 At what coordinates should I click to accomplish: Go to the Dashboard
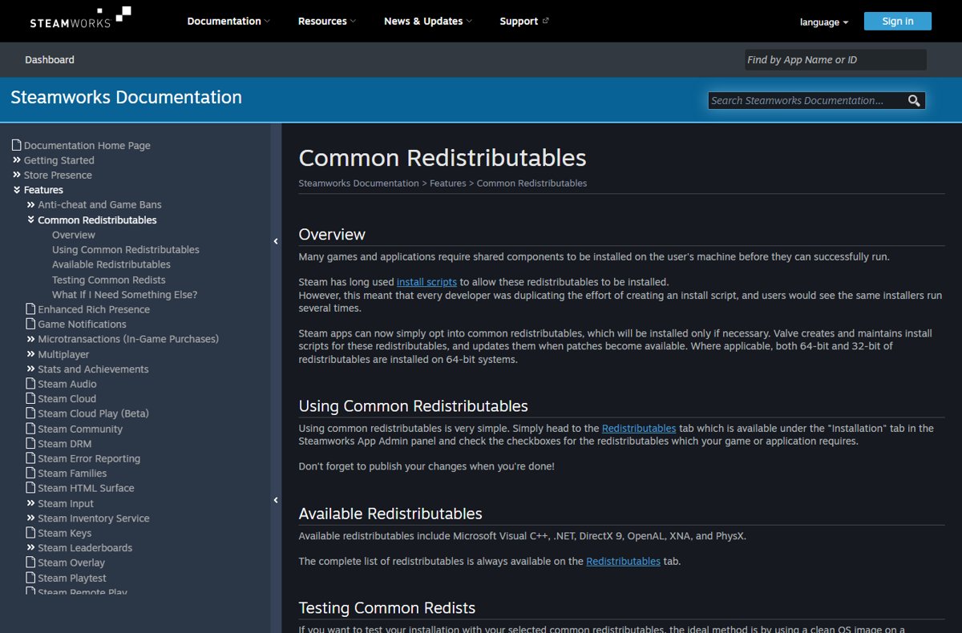(x=50, y=59)
